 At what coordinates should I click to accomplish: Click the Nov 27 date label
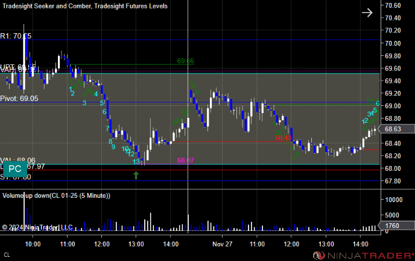pyautogui.click(x=223, y=244)
